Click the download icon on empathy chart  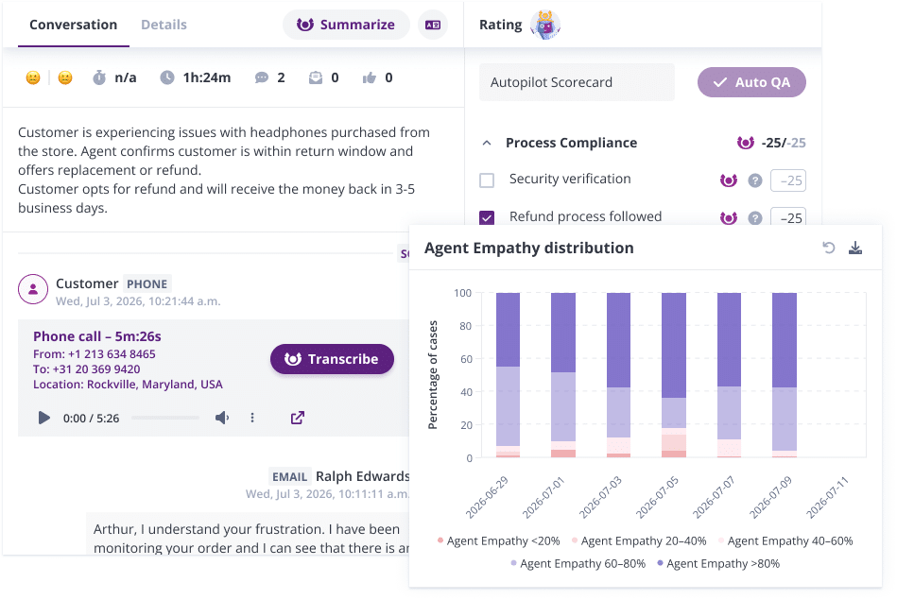(x=855, y=248)
